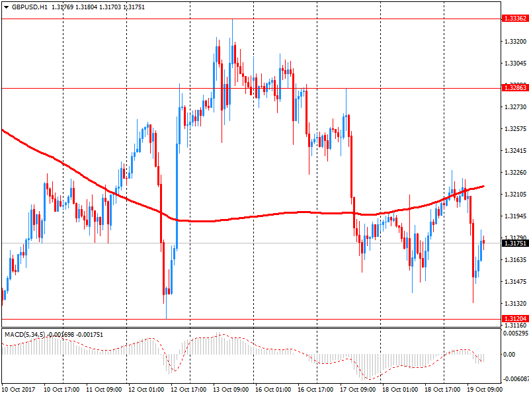The height and width of the screenshot is (397, 529).
Task: Click the 1.32260 price axis value
Action: (516, 173)
